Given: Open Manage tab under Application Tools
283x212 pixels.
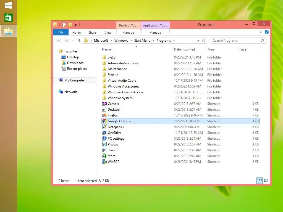Looking at the screenshot, I should tap(155, 33).
